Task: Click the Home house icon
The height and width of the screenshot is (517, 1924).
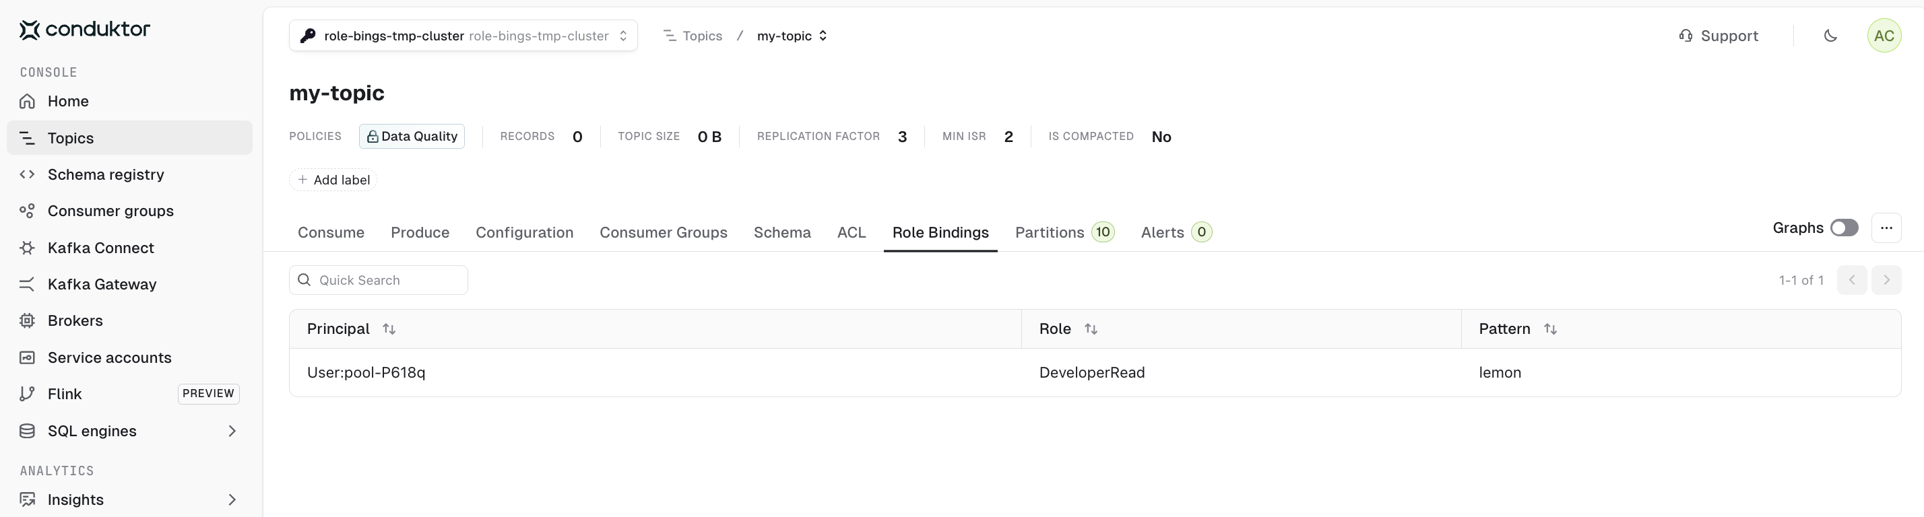Action: click(28, 102)
